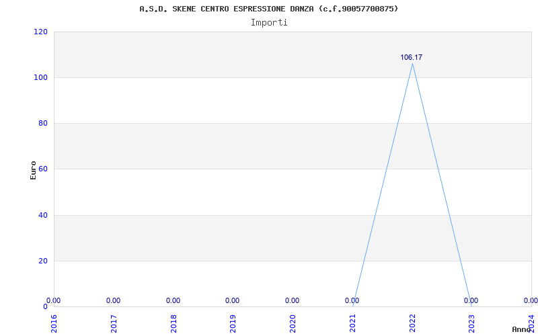
Task: Click the 20 tick on the y-axis
Action: pos(42,261)
